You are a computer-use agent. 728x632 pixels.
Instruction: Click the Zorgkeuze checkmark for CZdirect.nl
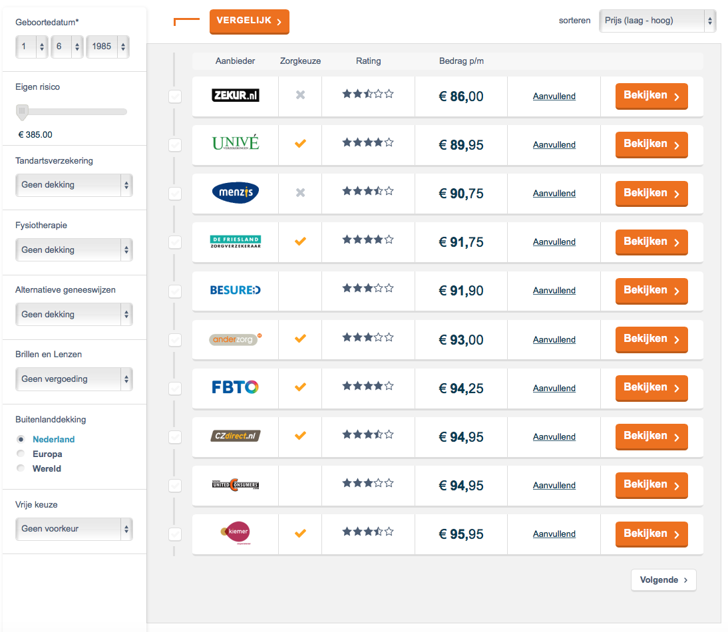pyautogui.click(x=300, y=435)
